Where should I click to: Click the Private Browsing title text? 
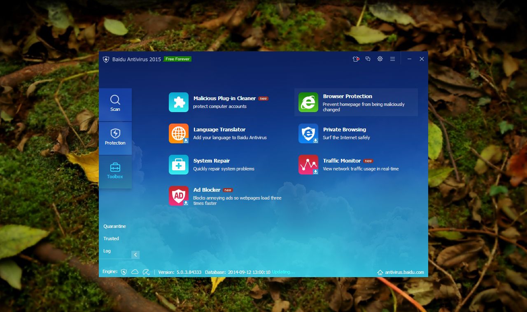point(345,130)
